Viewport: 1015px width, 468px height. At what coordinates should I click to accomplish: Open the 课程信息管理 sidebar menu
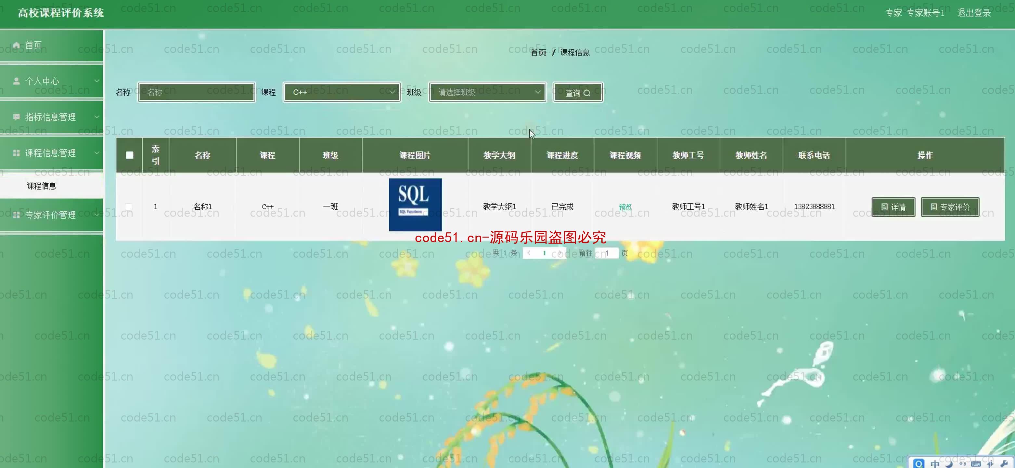[52, 153]
